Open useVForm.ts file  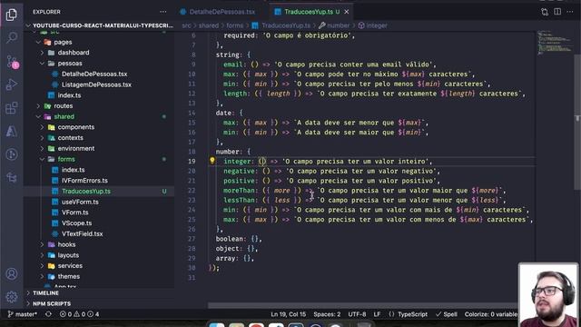pos(80,202)
